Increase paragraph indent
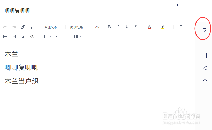The width and height of the screenshot is (212, 130). click(x=58, y=36)
